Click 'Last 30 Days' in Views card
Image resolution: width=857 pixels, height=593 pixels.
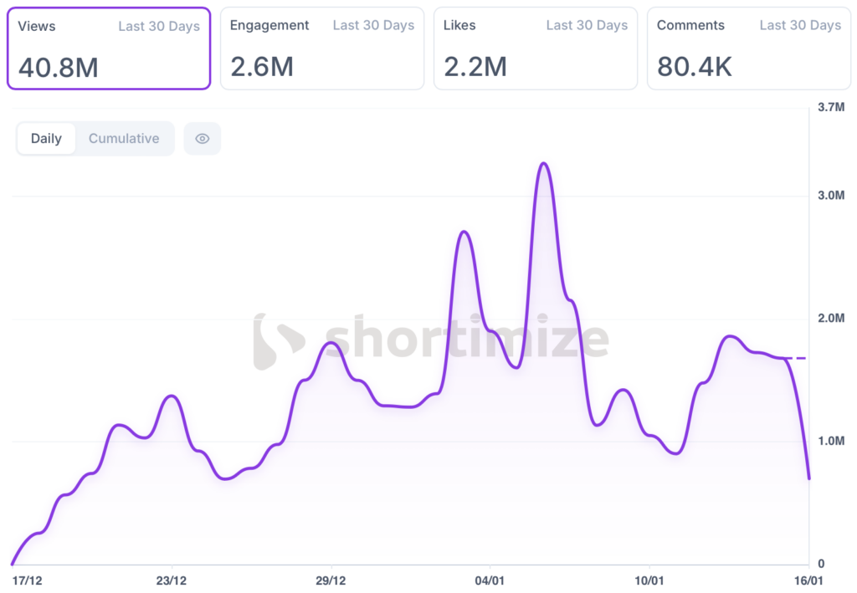(159, 26)
